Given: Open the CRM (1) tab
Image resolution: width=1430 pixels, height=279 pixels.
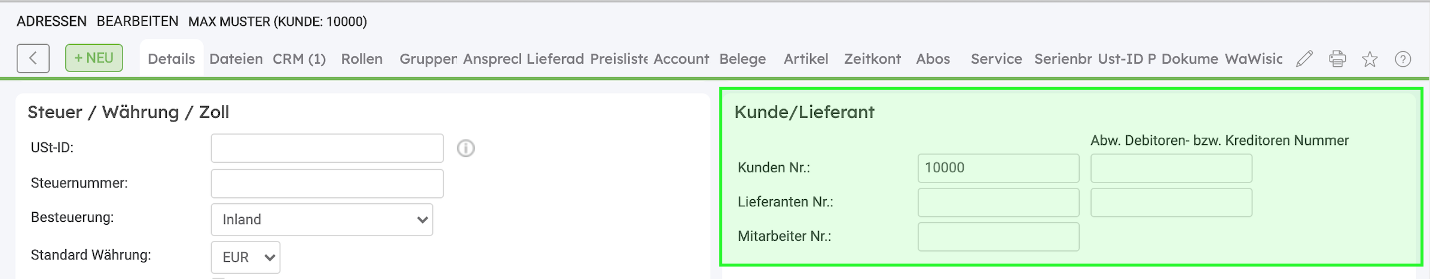Looking at the screenshot, I should [x=299, y=59].
